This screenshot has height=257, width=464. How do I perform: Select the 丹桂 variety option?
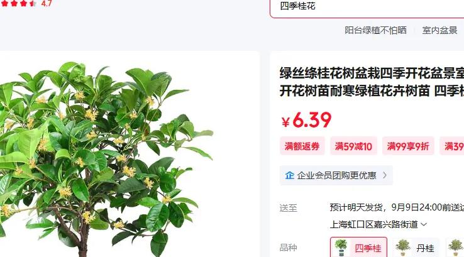pyautogui.click(x=416, y=247)
